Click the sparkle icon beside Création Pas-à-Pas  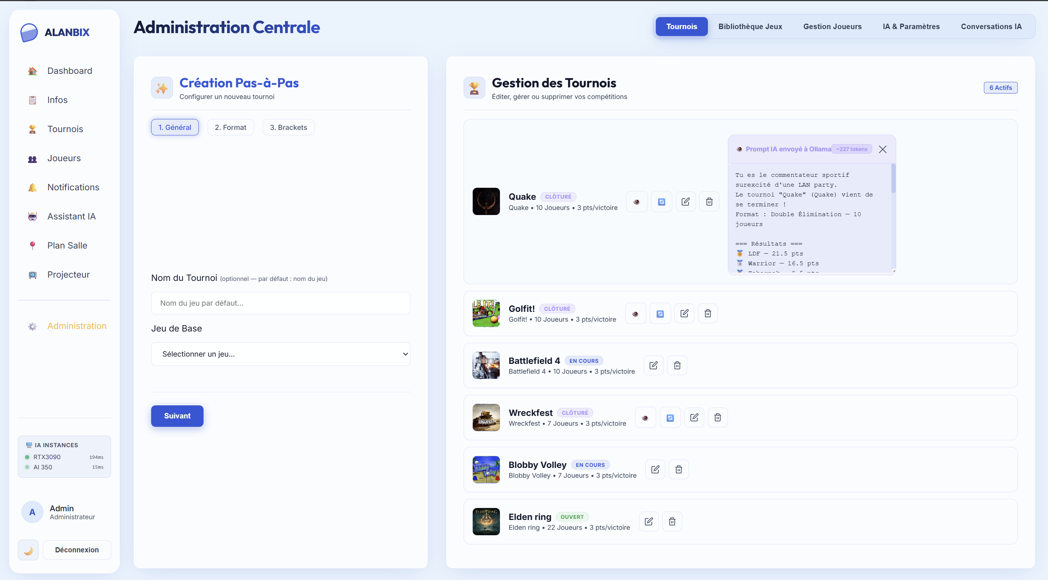coord(162,88)
